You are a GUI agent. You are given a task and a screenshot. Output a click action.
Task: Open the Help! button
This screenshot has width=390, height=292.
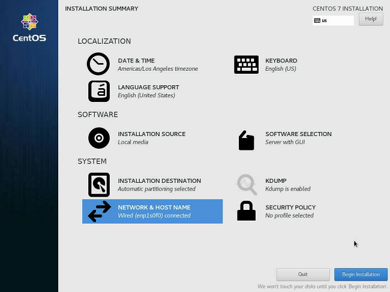[371, 19]
